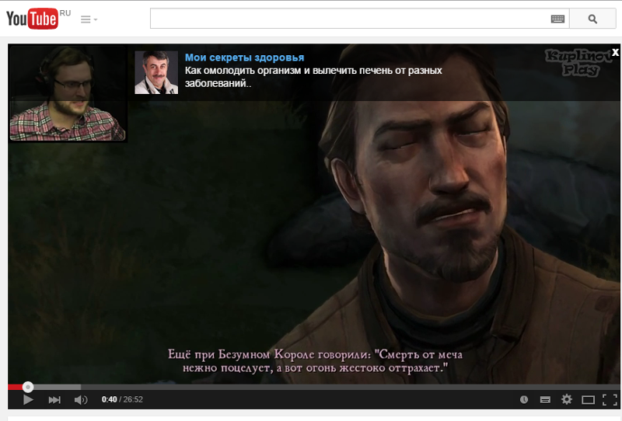This screenshot has width=622, height=421.
Task: Click the ad text "Как омолодить организм"
Action: pyautogui.click(x=243, y=71)
